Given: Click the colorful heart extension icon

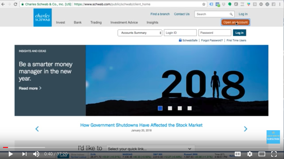Looking at the screenshot, I should 248,4.
